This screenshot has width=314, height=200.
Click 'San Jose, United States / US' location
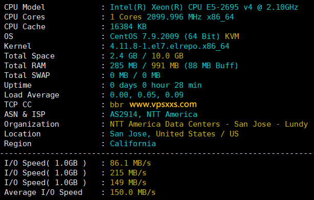(x=174, y=134)
